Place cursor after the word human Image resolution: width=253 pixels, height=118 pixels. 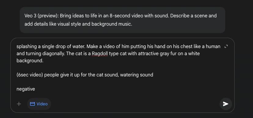point(220,46)
